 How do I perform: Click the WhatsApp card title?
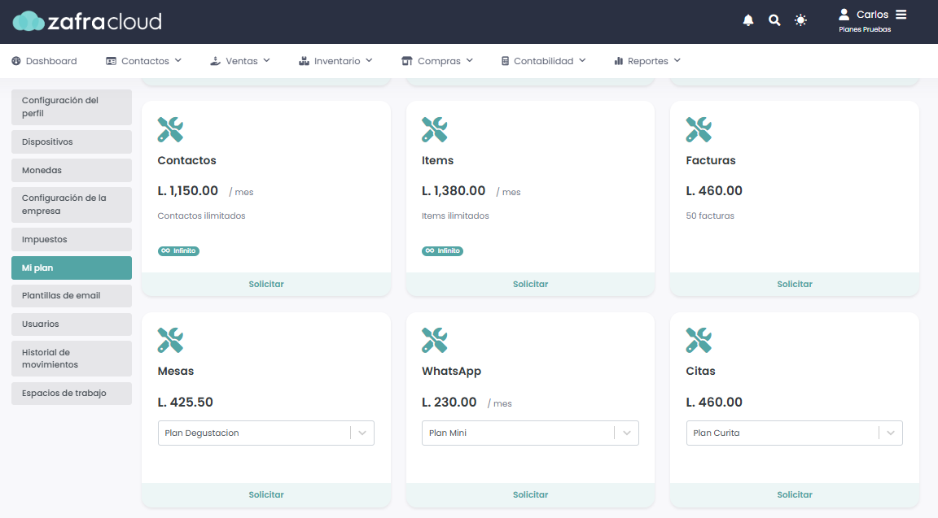(451, 371)
